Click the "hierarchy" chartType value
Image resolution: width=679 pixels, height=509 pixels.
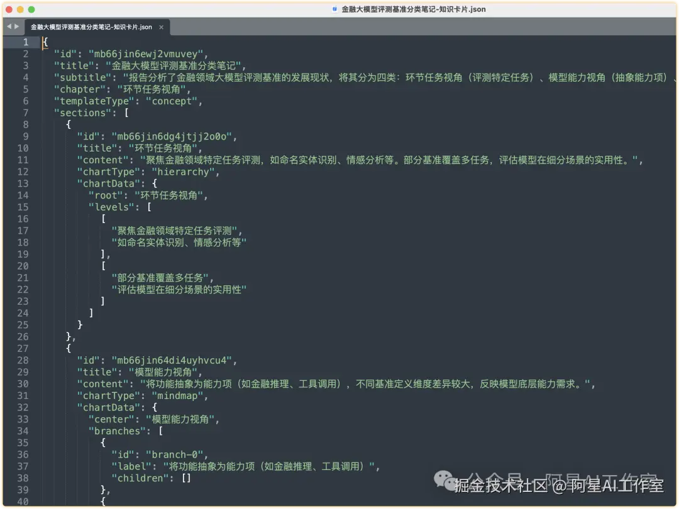[183, 172]
